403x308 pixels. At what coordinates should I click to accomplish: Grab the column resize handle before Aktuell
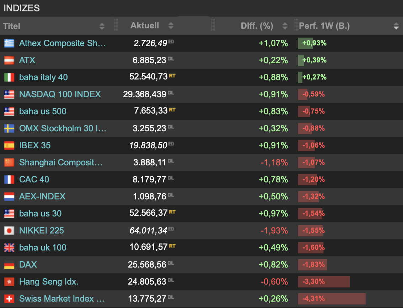[x=116, y=26]
